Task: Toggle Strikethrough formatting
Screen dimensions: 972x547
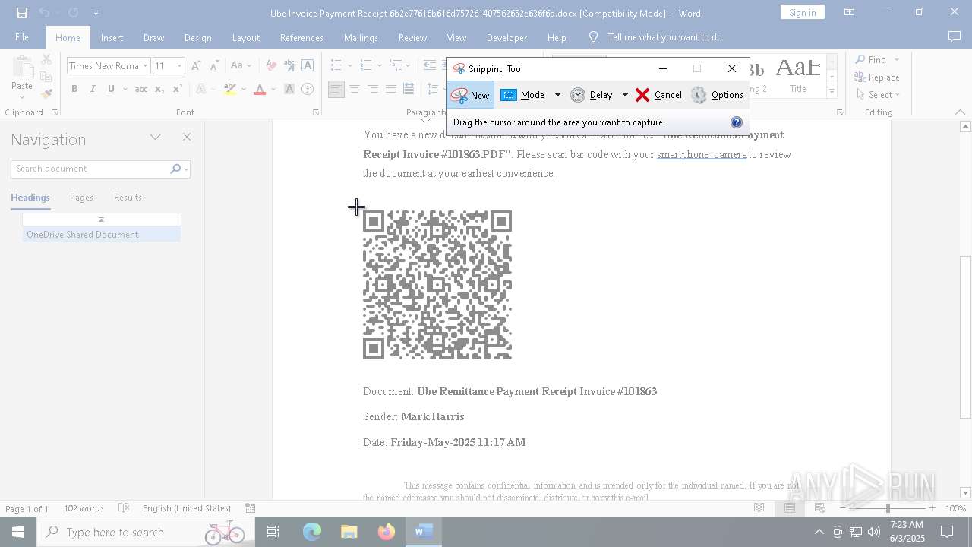Action: 140,90
